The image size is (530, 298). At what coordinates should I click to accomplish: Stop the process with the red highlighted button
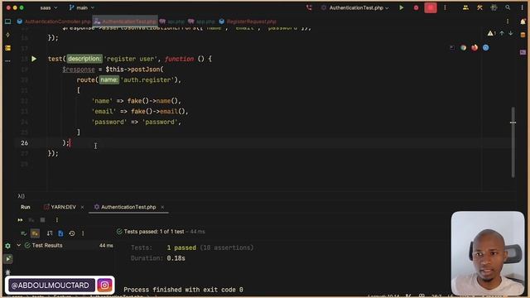[431, 7]
